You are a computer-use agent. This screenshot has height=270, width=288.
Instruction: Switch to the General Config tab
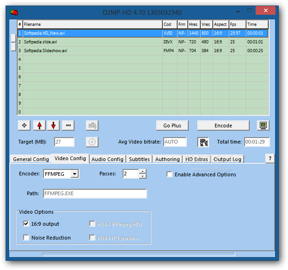pyautogui.click(x=31, y=159)
